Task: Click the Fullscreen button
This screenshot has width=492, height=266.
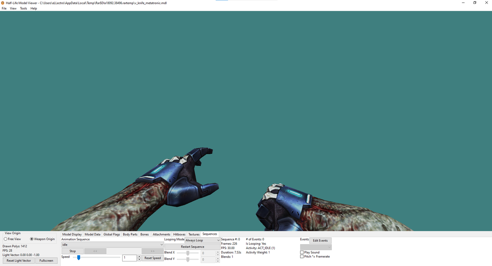Action: click(x=47, y=261)
